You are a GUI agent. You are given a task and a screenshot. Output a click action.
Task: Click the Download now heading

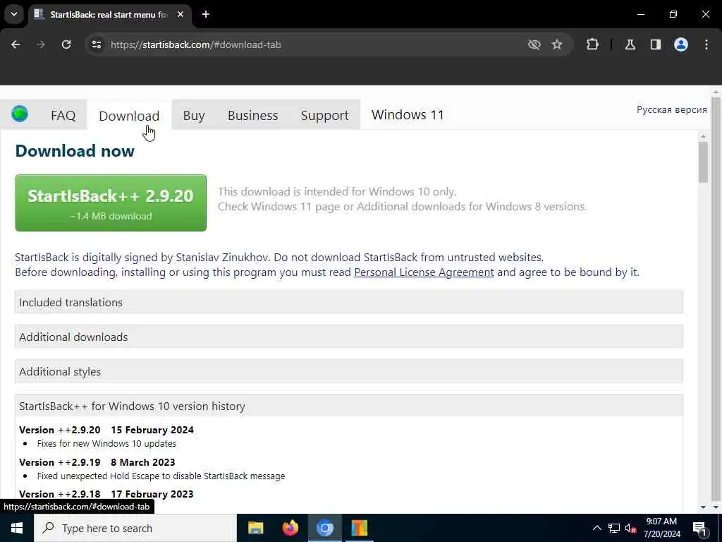coord(75,151)
